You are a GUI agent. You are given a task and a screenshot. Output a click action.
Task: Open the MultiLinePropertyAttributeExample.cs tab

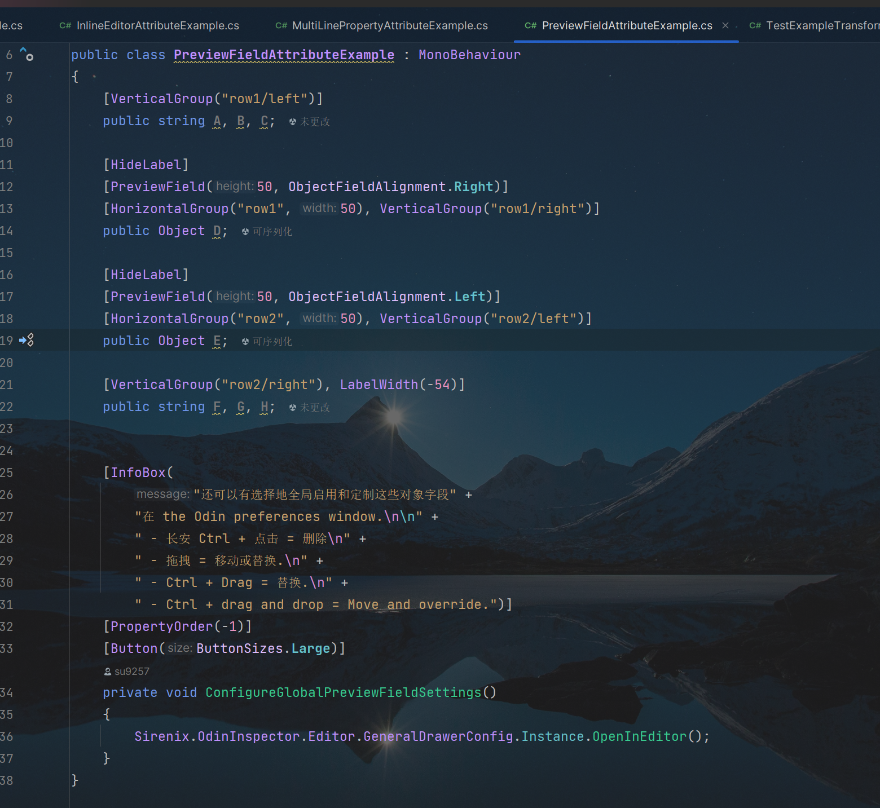[389, 25]
